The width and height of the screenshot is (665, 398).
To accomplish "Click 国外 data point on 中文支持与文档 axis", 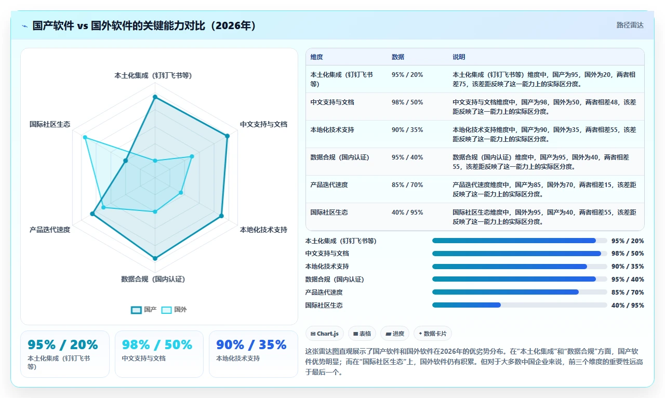I will (192, 156).
